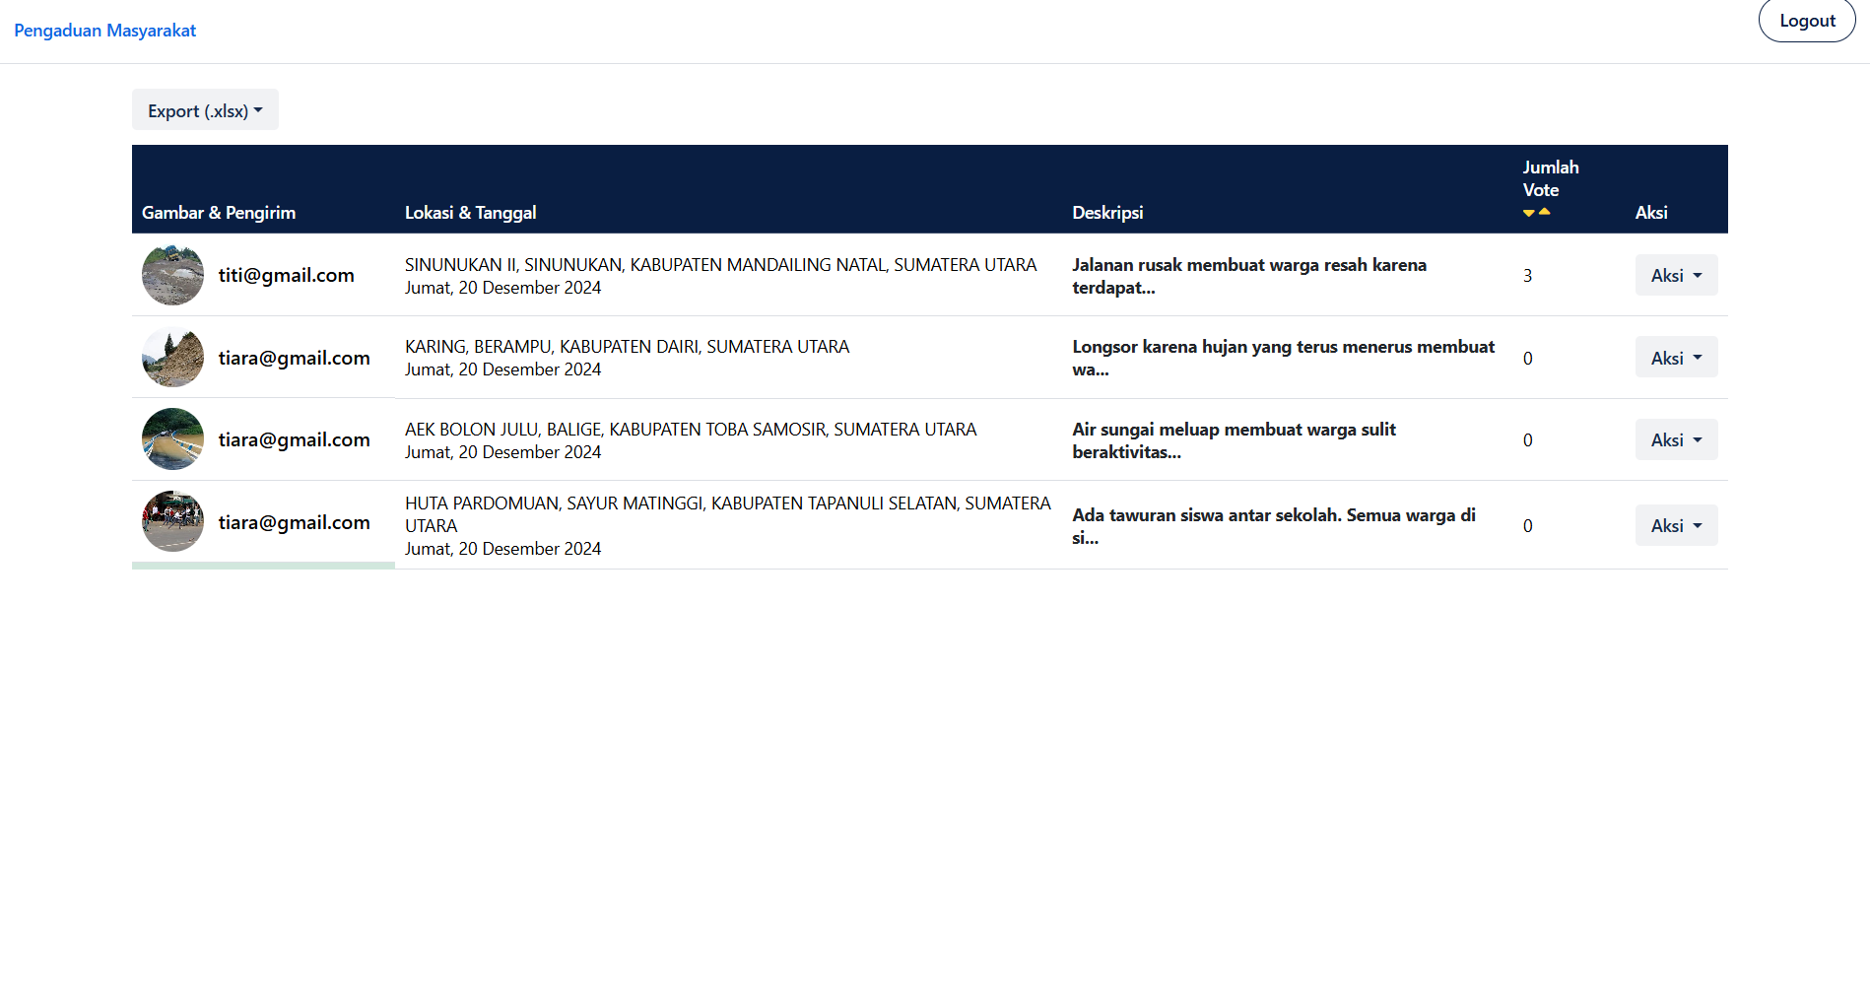Viewport: 1870px width, 1007px height.
Task: Go to Pengaduan Masyarakat home link
Action: [104, 31]
